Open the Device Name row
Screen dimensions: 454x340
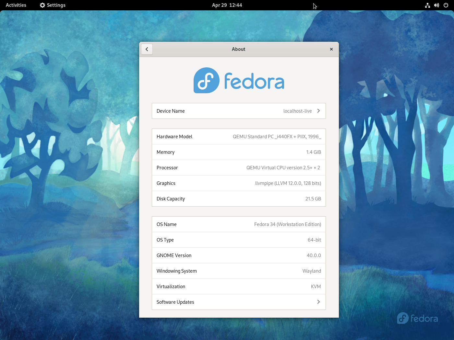(239, 111)
